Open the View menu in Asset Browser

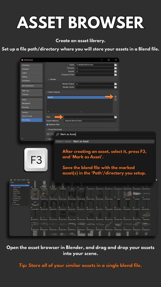pos(15,180)
